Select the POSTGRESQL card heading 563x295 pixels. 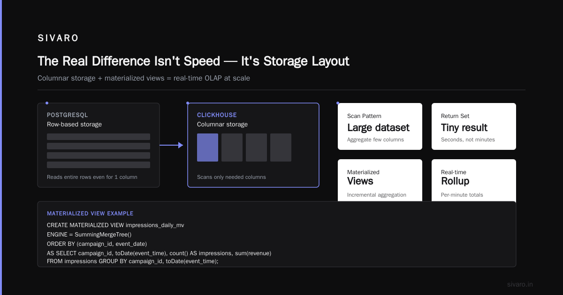(x=68, y=115)
